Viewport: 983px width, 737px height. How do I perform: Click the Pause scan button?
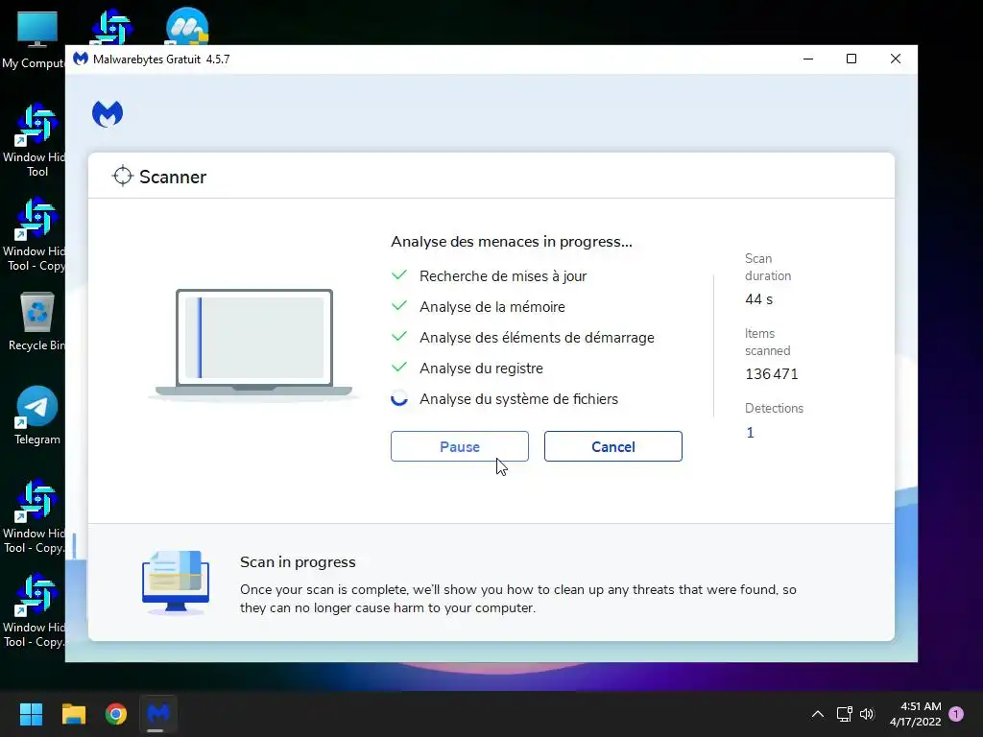tap(460, 446)
